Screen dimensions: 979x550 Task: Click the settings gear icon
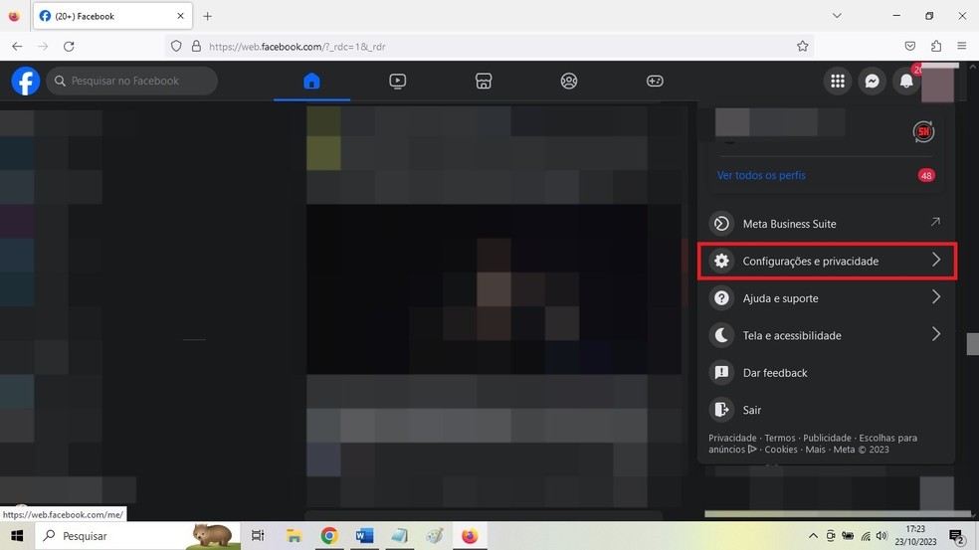click(721, 261)
